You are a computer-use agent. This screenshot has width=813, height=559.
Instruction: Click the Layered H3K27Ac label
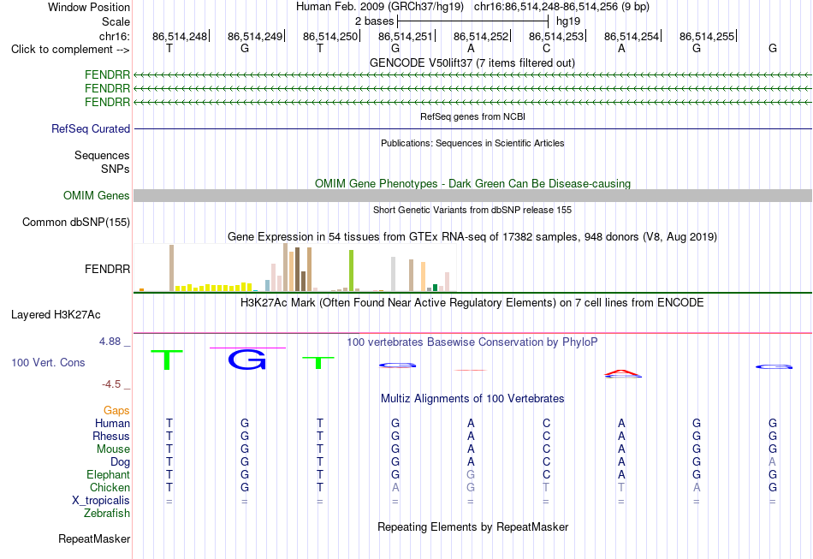click(x=56, y=315)
